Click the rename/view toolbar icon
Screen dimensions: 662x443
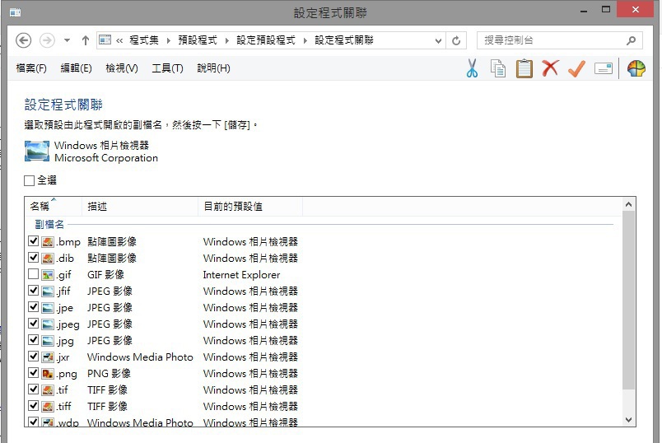[x=604, y=68]
